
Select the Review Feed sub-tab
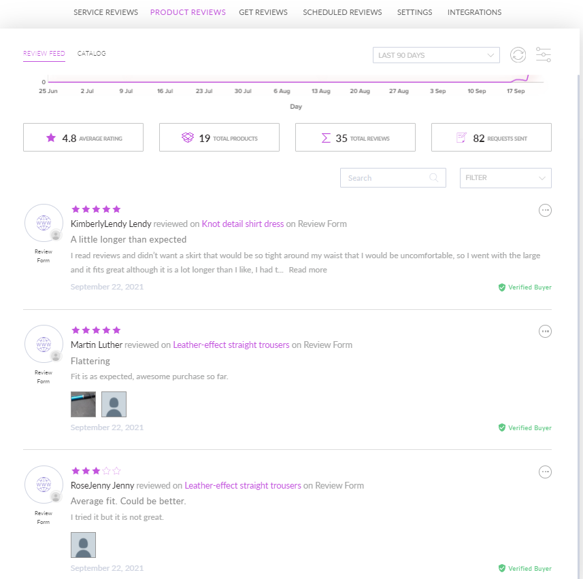(44, 54)
